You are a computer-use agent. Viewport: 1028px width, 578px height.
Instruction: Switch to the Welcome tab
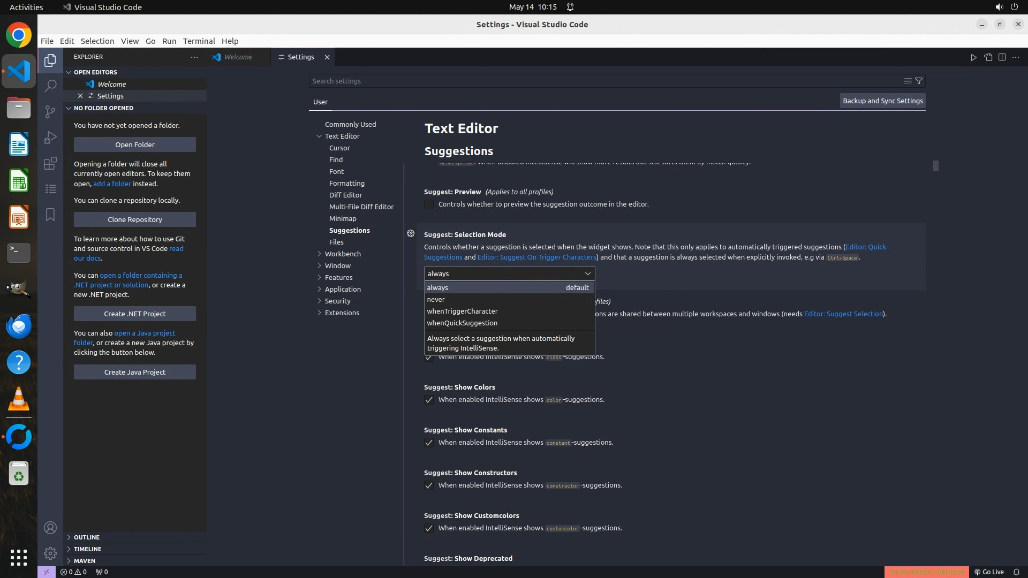[238, 57]
